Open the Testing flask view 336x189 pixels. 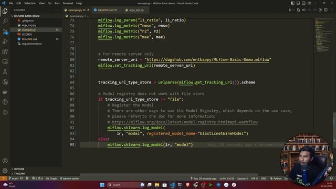click(x=5, y=72)
